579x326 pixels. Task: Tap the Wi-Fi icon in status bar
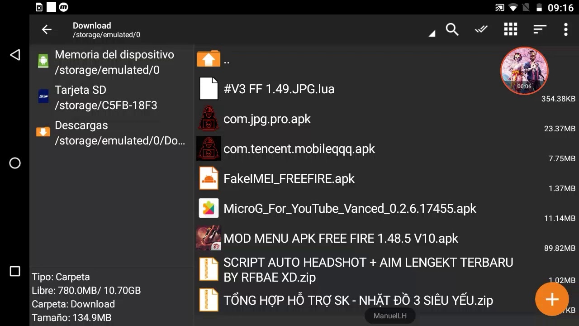pyautogui.click(x=513, y=8)
